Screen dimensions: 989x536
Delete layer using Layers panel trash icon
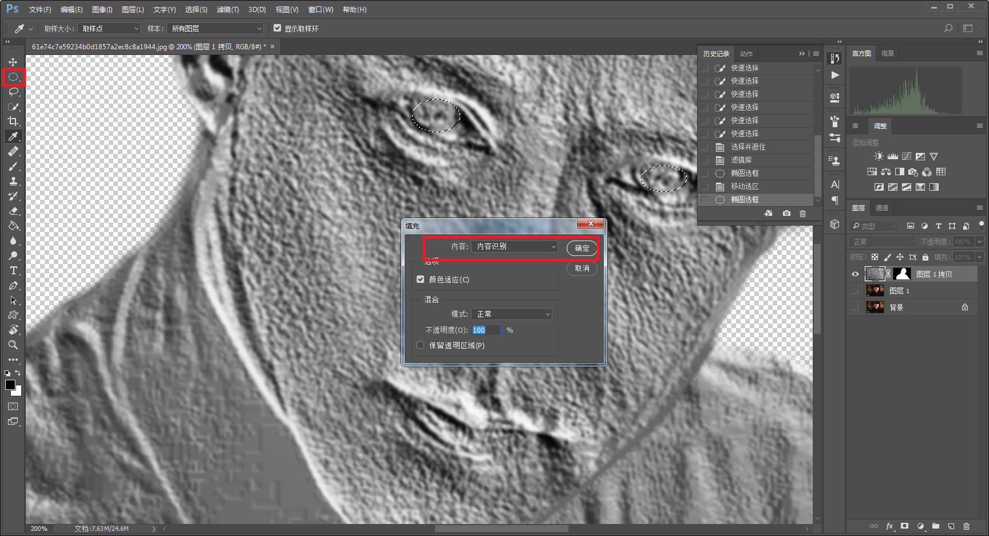click(x=967, y=526)
